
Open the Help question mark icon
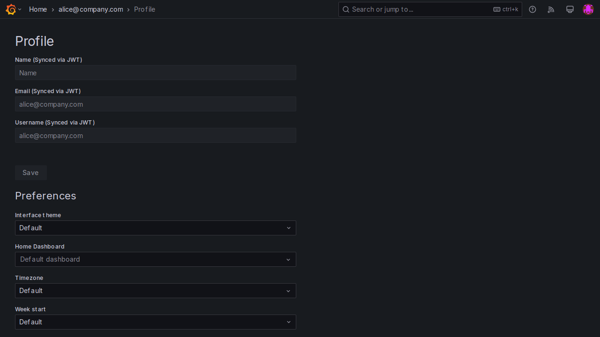coord(532,9)
